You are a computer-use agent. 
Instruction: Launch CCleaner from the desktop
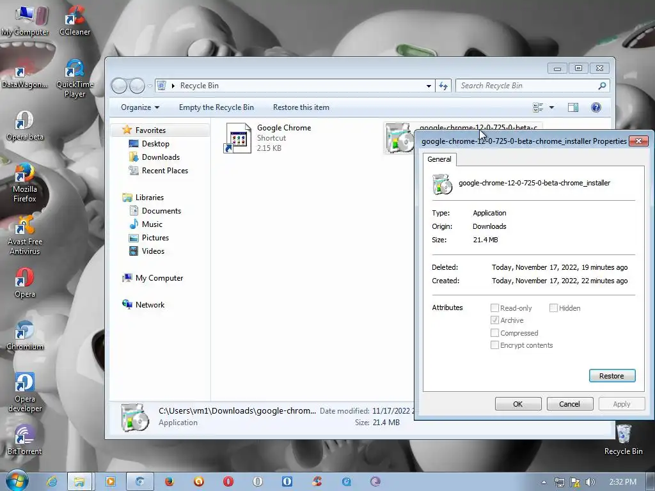click(x=75, y=21)
